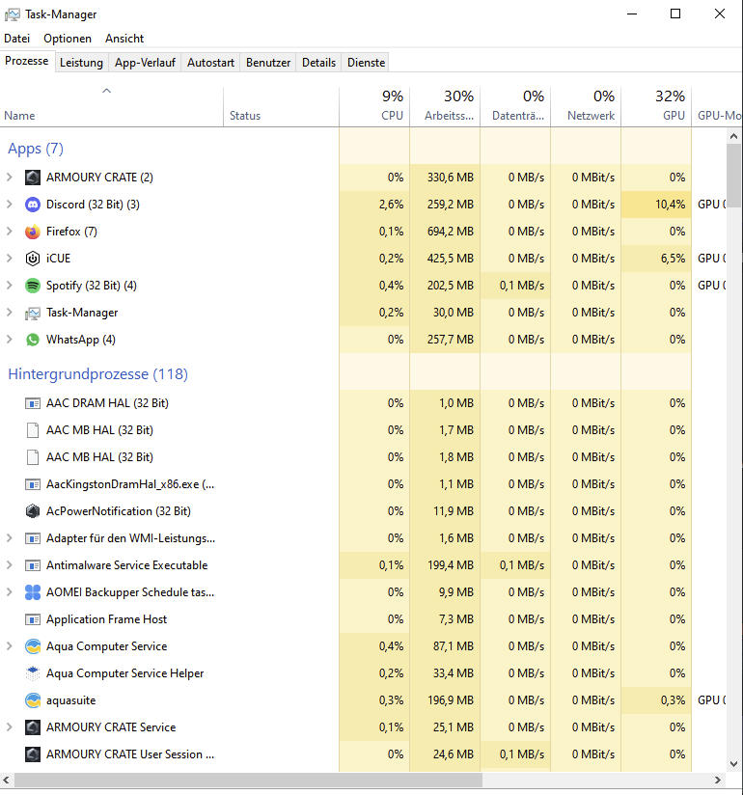743x795 pixels.
Task: Open the Optionen menu
Action: (68, 39)
